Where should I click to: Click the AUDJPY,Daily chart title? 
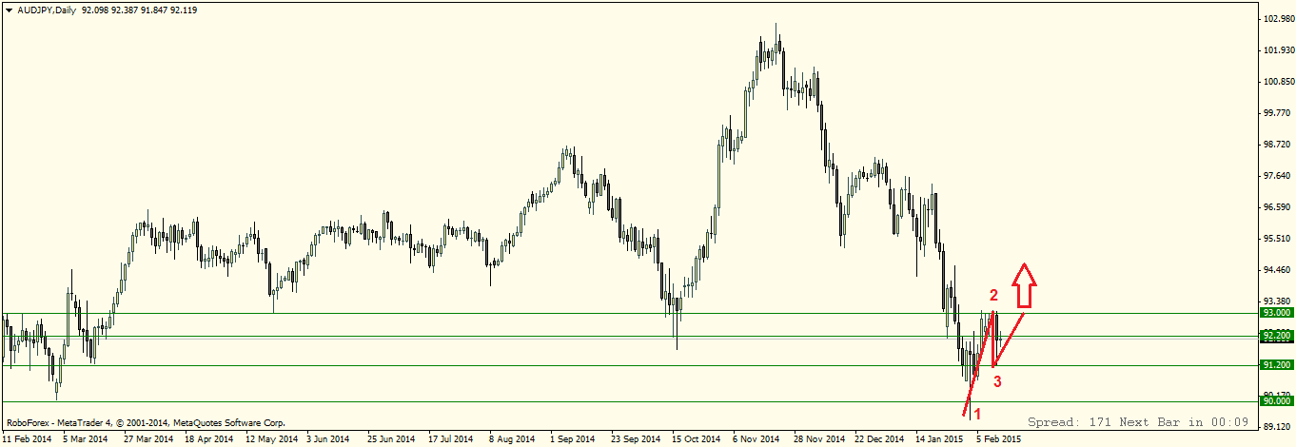tap(46, 9)
